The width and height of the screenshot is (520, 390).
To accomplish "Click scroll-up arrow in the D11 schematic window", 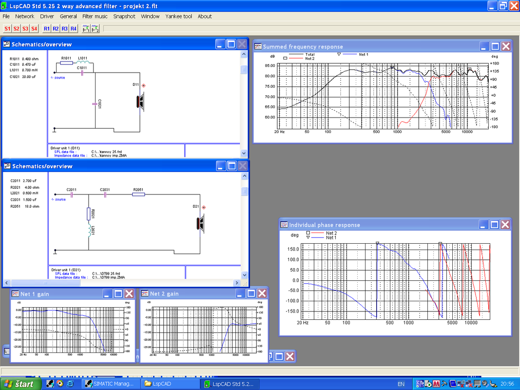I will pyautogui.click(x=244, y=54).
